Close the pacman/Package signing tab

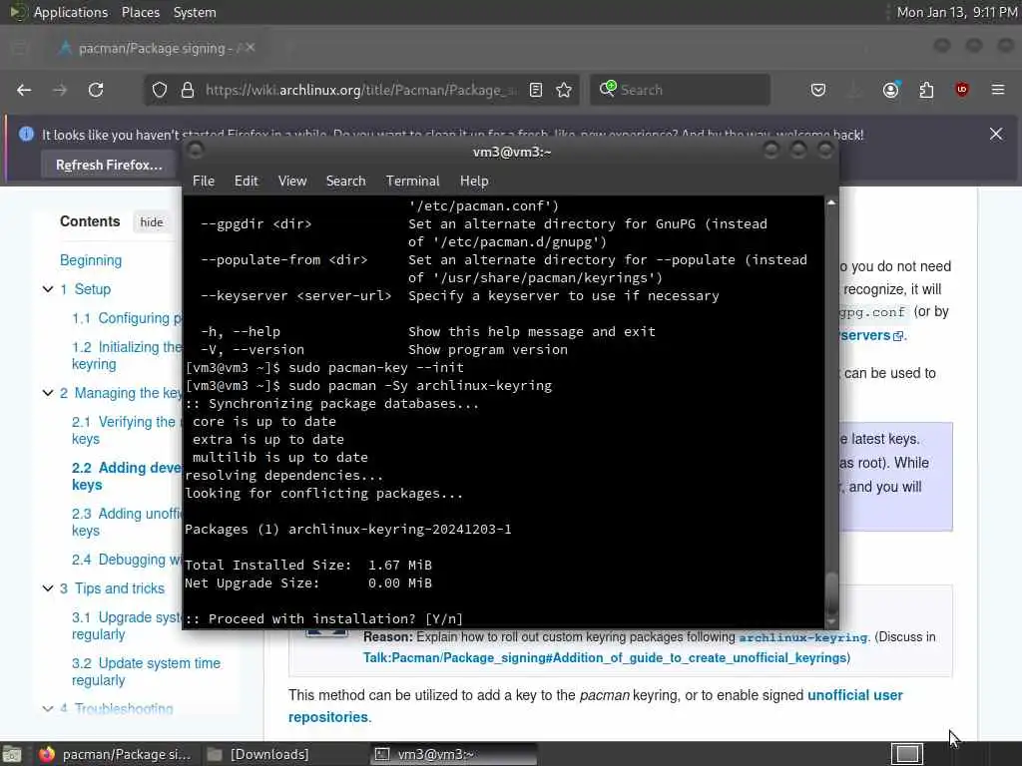pyautogui.click(x=251, y=48)
